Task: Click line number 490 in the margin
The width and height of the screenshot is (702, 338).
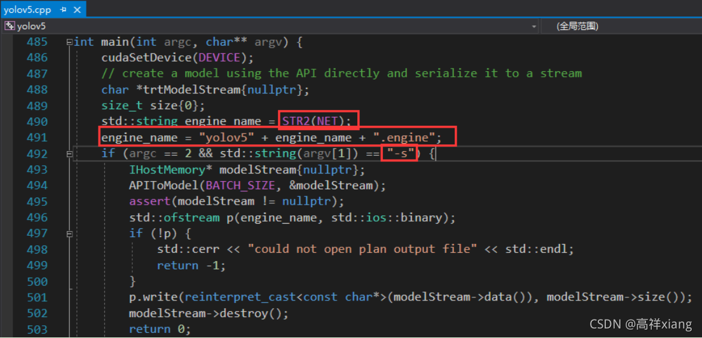Action: (37, 121)
